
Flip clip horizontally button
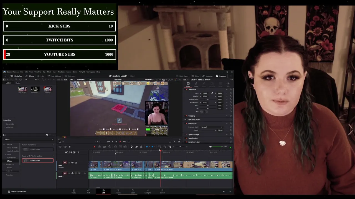201,112
